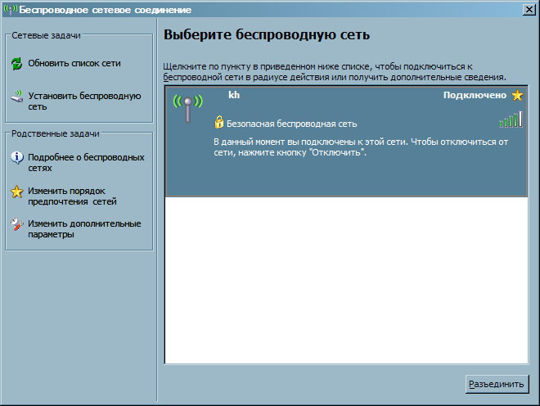Click the star icon for network preference order
The image size is (540, 406).
tap(16, 192)
